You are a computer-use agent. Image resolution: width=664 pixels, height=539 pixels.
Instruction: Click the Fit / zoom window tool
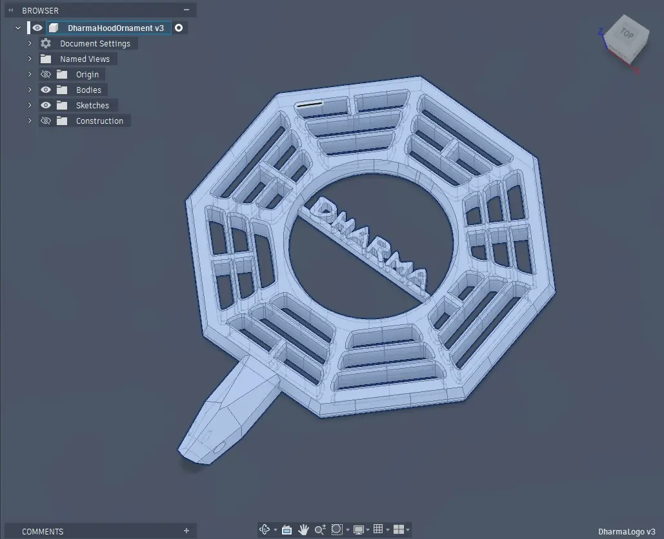[337, 529]
